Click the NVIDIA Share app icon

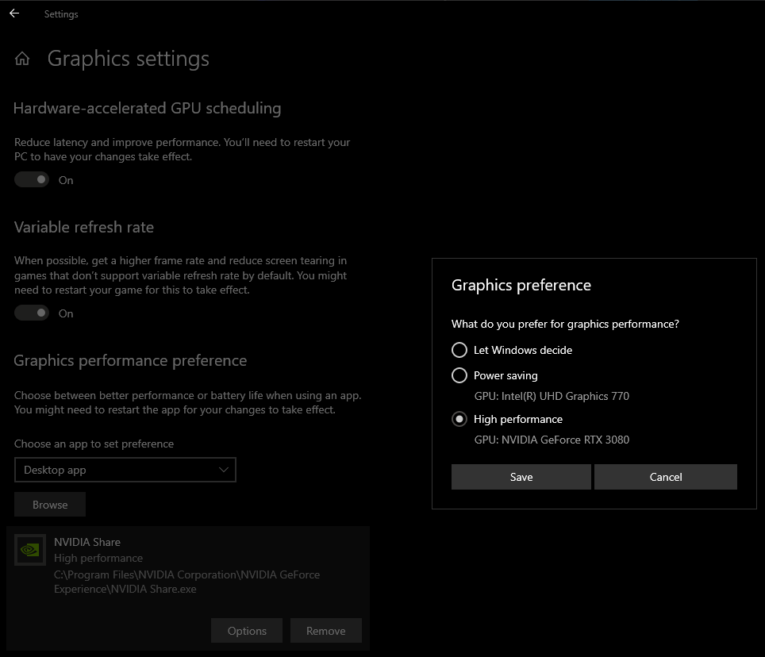(30, 550)
